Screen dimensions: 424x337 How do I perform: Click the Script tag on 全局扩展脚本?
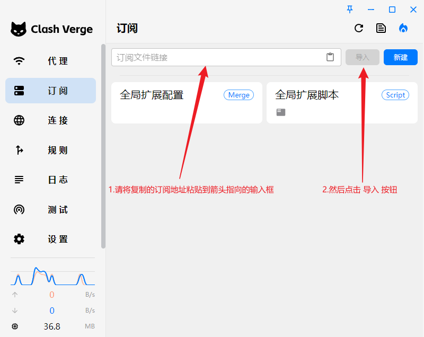point(395,95)
